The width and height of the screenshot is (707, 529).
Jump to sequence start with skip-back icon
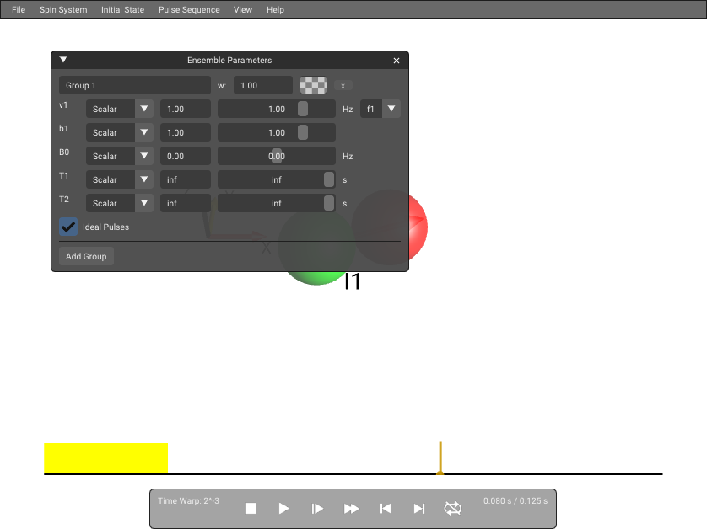(x=385, y=508)
